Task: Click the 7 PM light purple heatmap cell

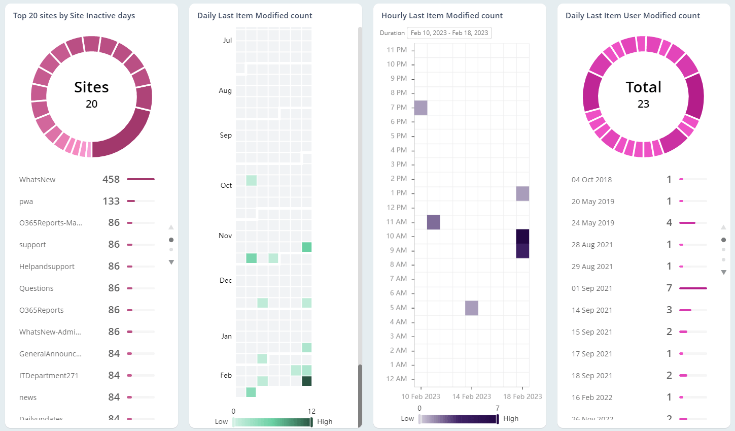Action: click(421, 108)
